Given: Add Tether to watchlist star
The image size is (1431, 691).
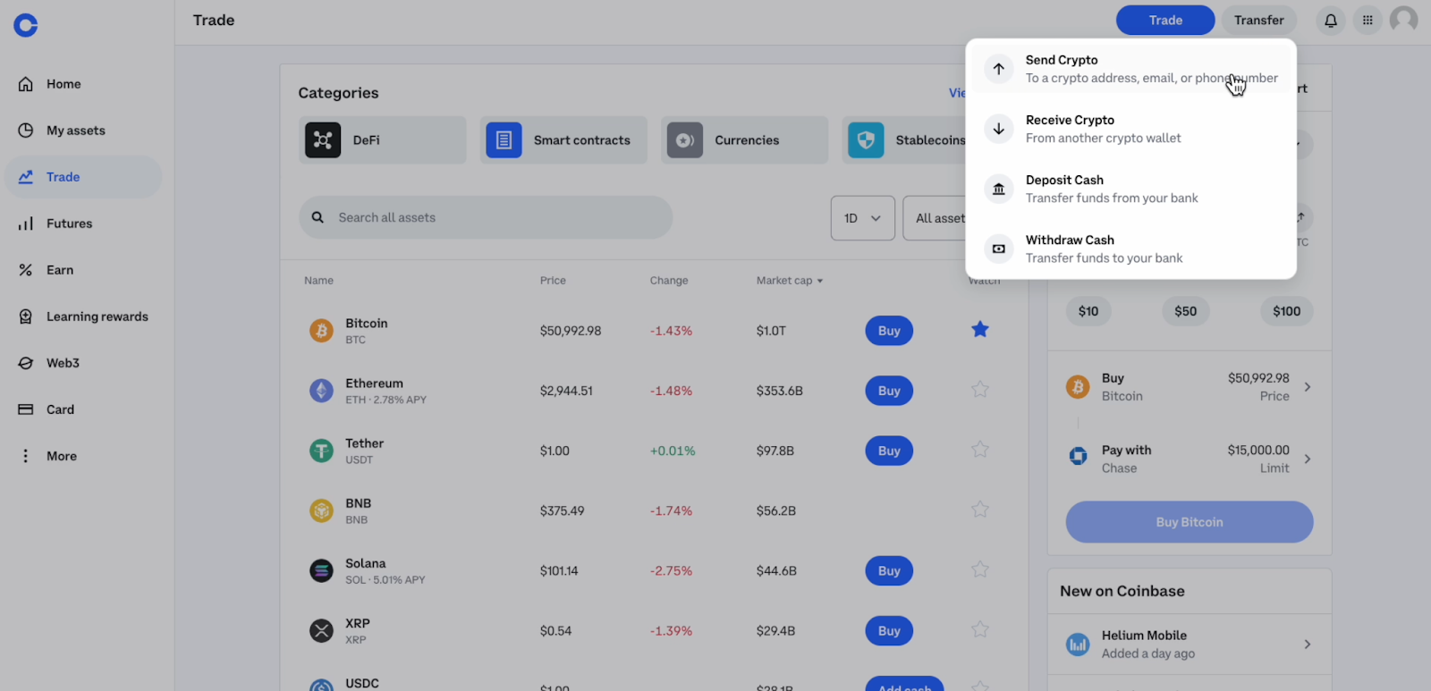Looking at the screenshot, I should [x=980, y=450].
